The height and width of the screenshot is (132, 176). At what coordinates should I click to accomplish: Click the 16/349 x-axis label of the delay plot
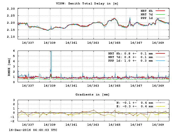tap(158, 43)
